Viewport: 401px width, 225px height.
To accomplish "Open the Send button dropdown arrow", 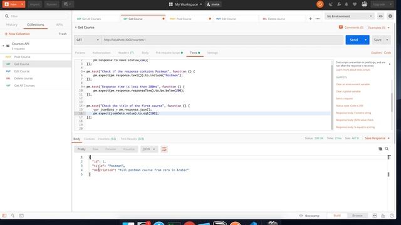I will (x=366, y=40).
